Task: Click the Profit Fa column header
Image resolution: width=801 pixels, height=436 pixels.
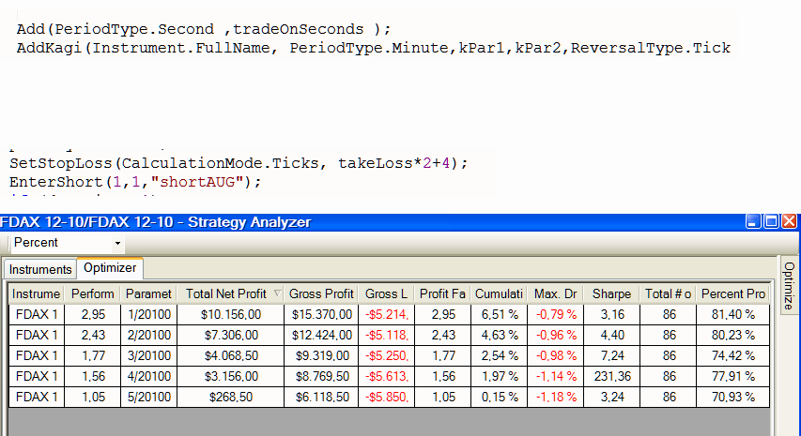Action: pos(442,293)
